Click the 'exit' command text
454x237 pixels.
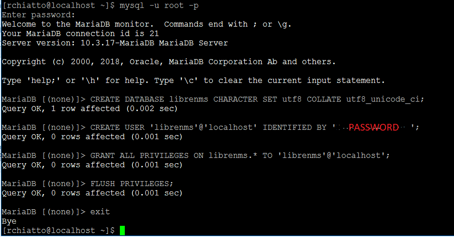[x=100, y=212]
